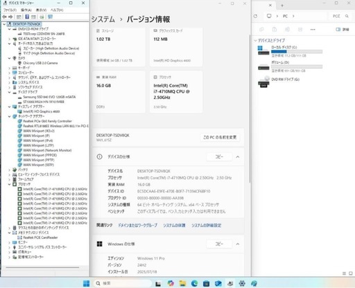The image size is (355, 288).
Task: Select ボリューム (D:) drive
Action: (x=290, y=66)
